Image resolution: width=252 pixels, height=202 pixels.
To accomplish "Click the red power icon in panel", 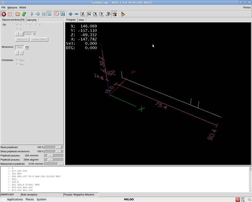I will (x=238, y=199).
